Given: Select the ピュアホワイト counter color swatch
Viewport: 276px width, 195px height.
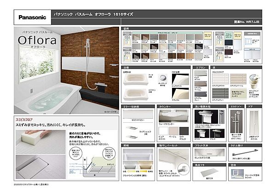Looking at the screenshot, I should tap(163, 131).
